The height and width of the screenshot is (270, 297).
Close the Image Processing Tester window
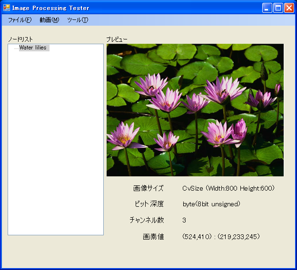[289, 8]
